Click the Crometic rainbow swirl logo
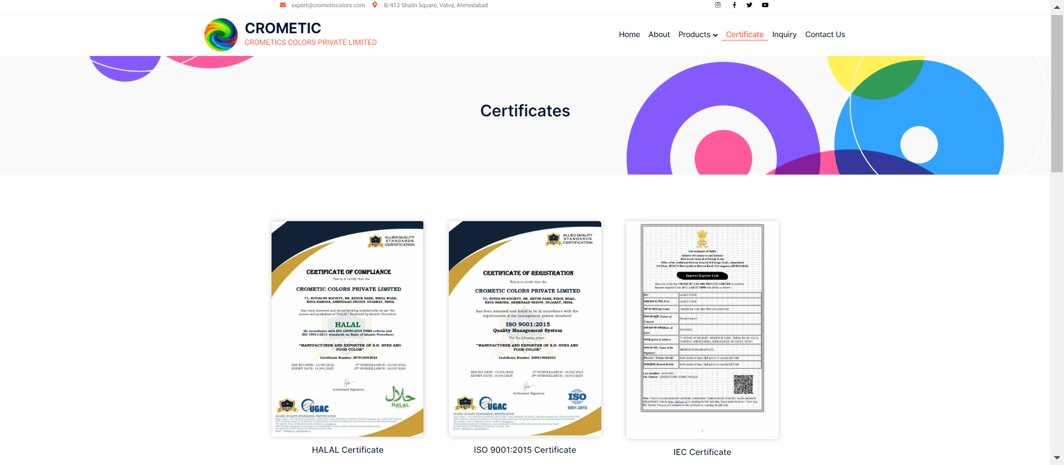Screen dimensions: 1064x465 click(221, 35)
